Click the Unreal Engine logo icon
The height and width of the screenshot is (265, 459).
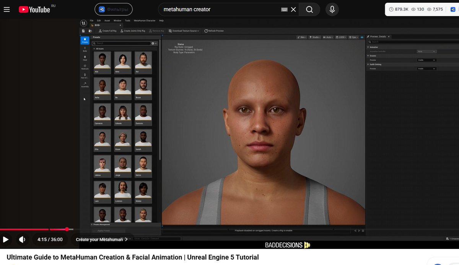tap(83, 23)
